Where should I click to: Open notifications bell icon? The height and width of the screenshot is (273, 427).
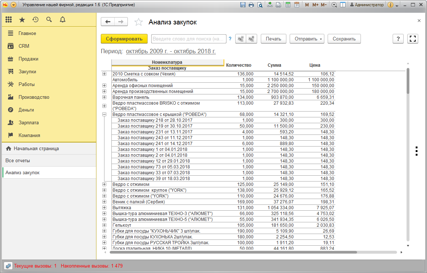(62, 20)
